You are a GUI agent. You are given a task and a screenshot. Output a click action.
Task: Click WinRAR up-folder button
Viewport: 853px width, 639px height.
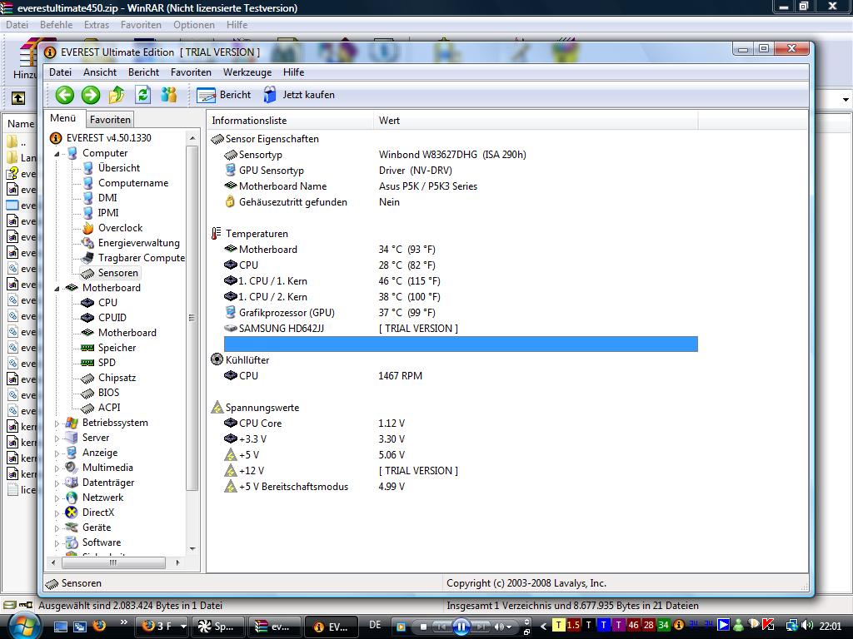click(x=18, y=98)
